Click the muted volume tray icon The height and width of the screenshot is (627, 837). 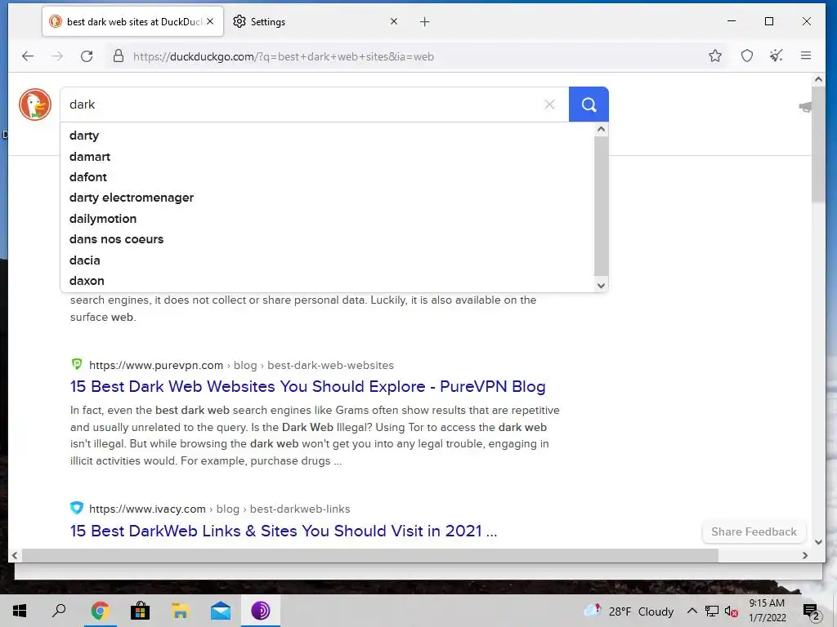click(x=732, y=611)
